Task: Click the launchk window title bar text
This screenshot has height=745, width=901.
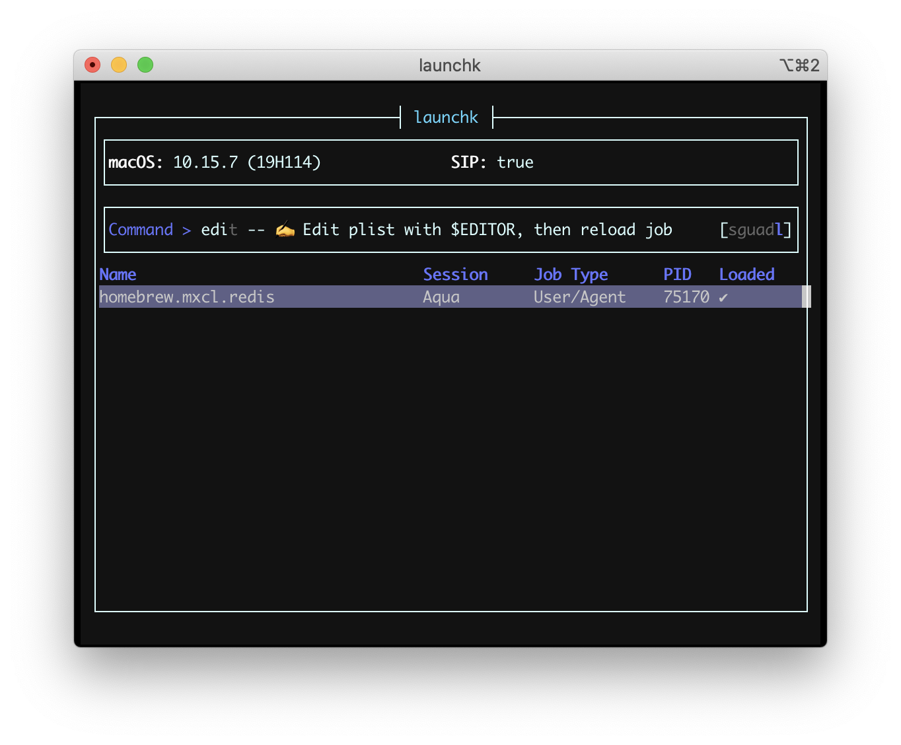Action: pyautogui.click(x=450, y=65)
